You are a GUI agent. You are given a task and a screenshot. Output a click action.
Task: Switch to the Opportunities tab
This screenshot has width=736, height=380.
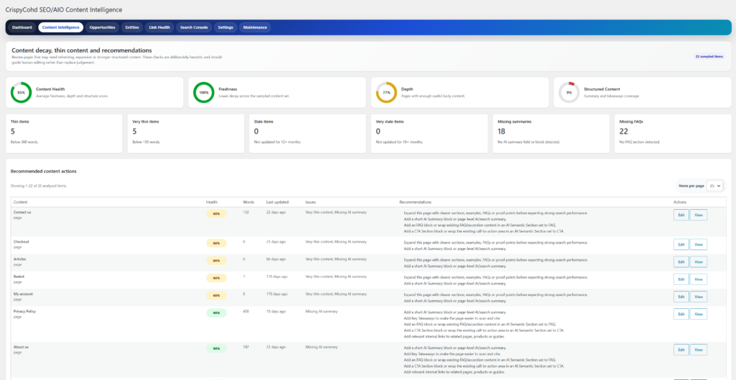102,28
